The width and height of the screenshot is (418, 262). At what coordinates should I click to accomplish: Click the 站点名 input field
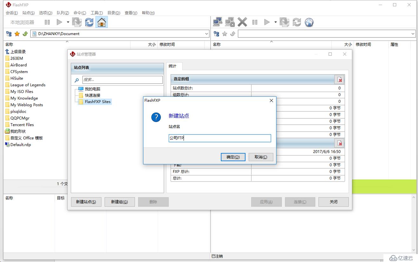click(220, 138)
